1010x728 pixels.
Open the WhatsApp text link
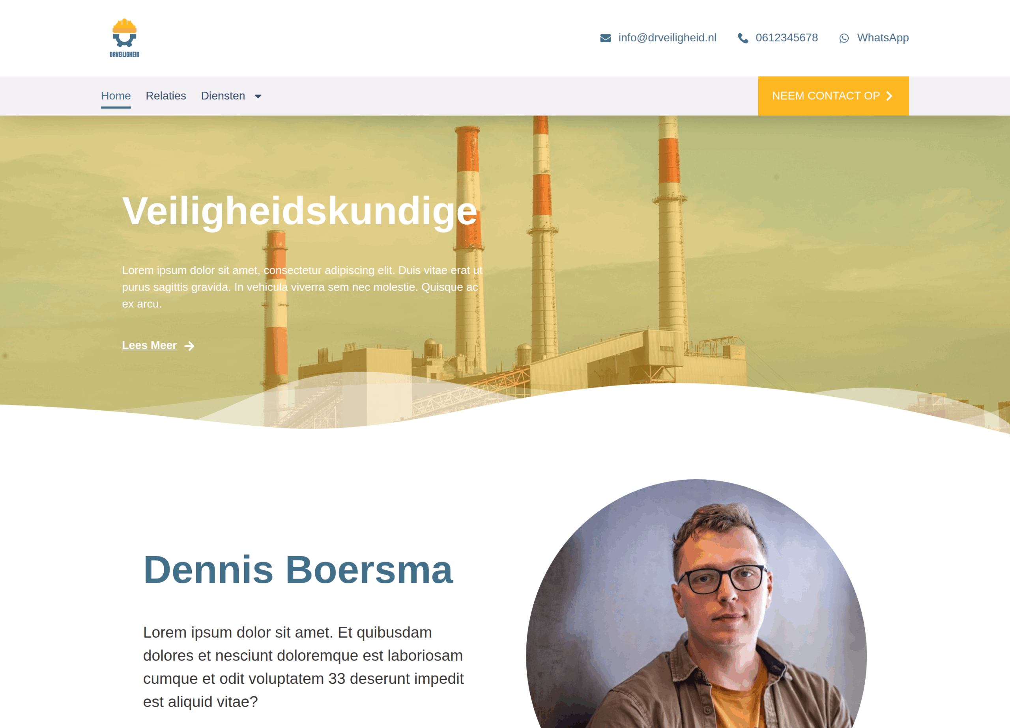[x=883, y=38]
